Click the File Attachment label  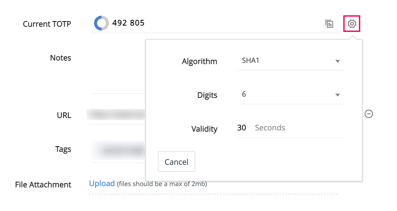(43, 185)
